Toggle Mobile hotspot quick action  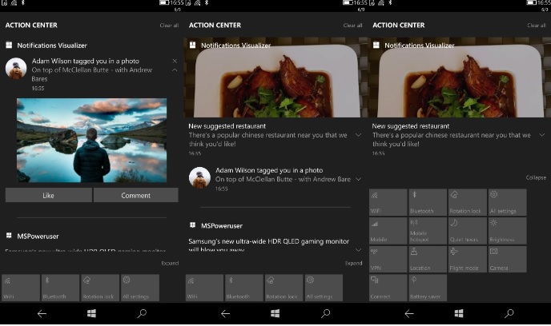pos(428,231)
